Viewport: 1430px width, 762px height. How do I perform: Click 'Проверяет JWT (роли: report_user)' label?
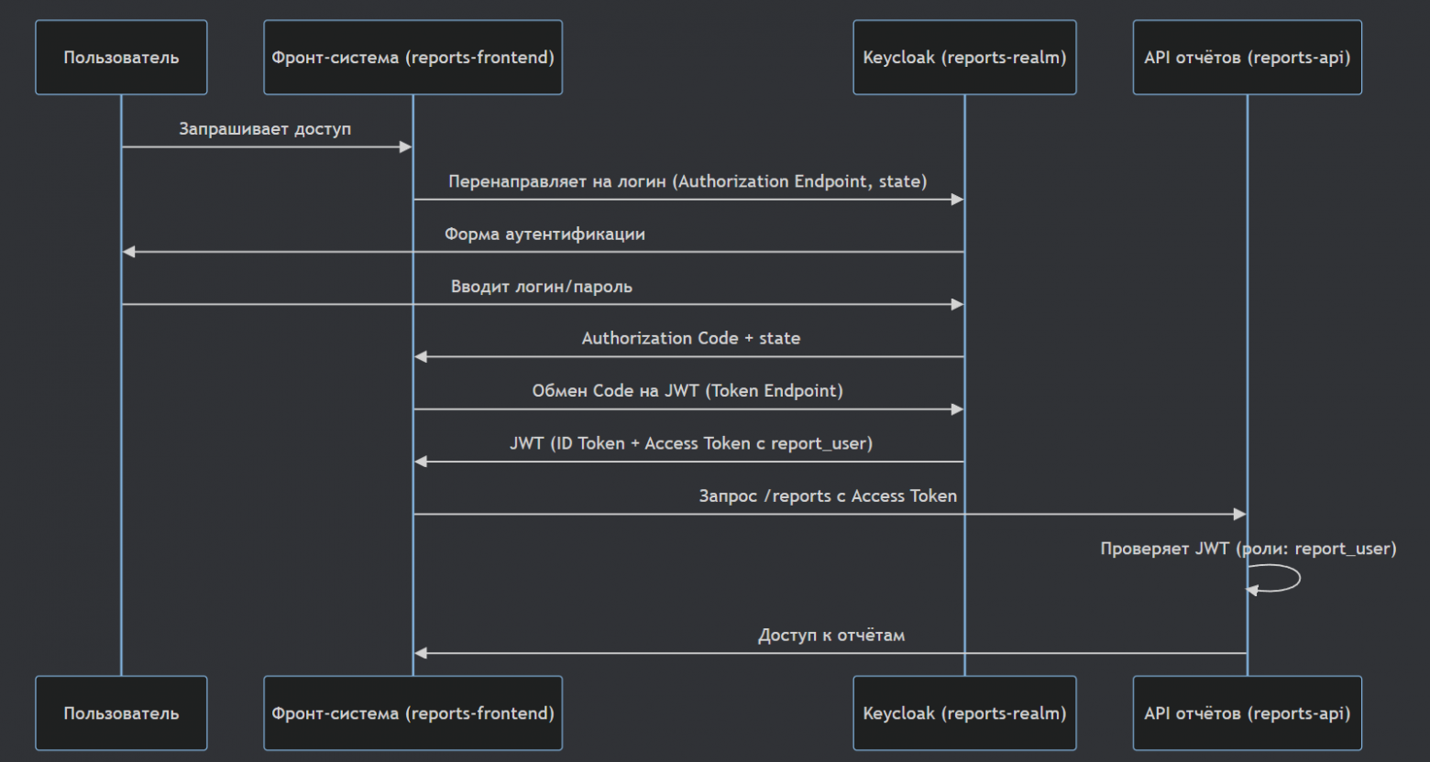(1248, 549)
